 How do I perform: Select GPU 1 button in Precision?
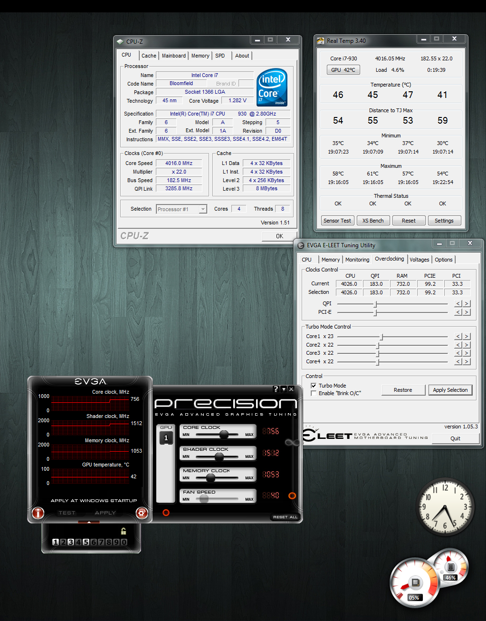(166, 438)
